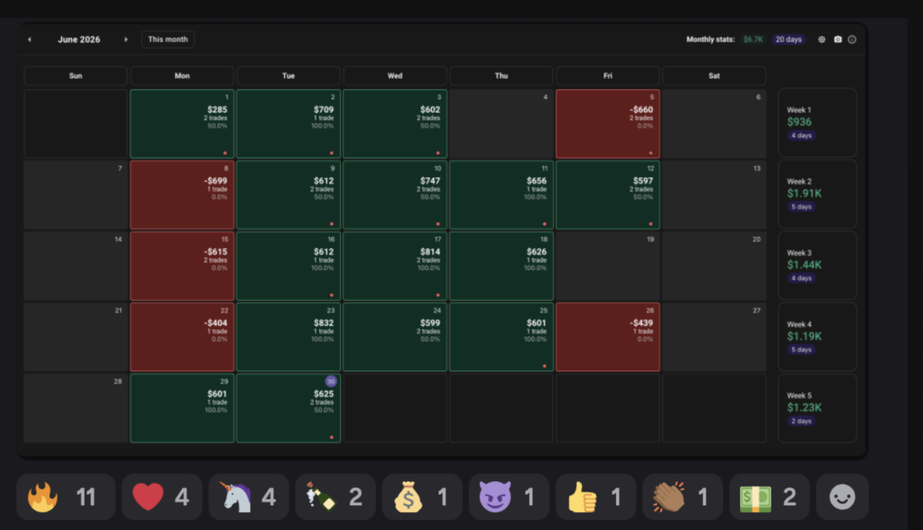This screenshot has width=923, height=530.
Task: Open June 25 day with $601
Action: click(502, 337)
